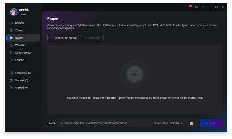Viewport: 232px width, 139px height.
Task: Click the 'Insérez un disque' instruction text
Action: coord(135,98)
